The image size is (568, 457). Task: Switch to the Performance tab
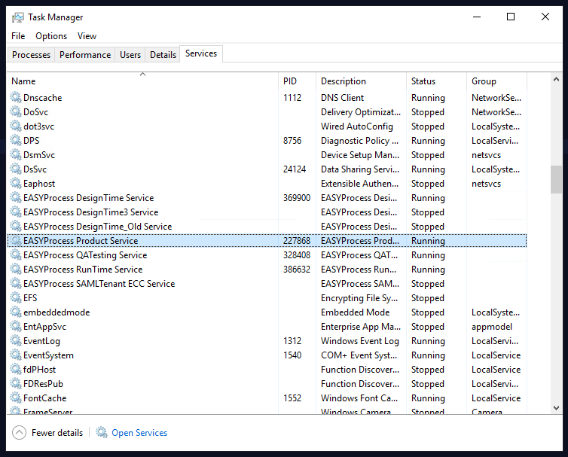85,55
